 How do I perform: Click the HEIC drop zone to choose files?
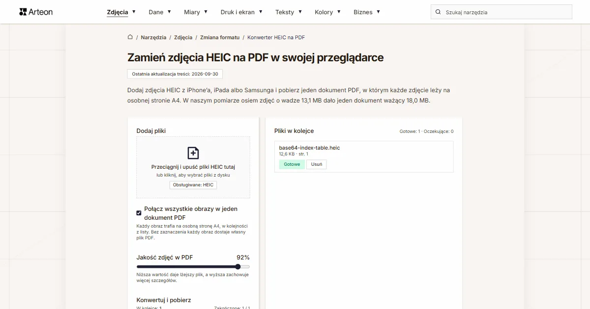point(193,167)
